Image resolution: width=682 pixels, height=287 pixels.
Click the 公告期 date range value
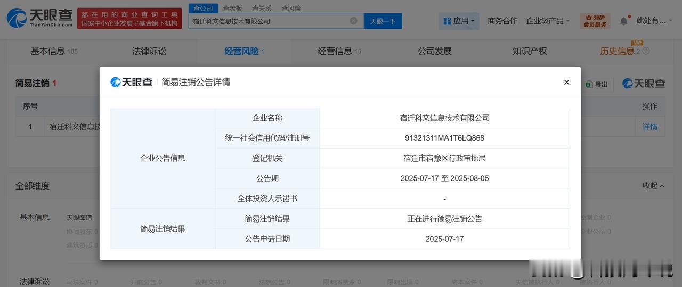click(444, 178)
